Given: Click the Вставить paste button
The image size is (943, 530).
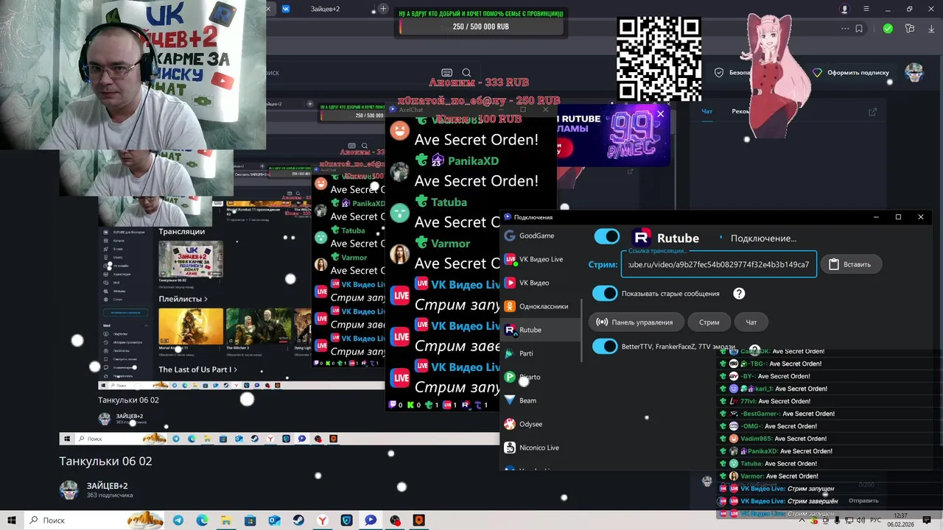Looking at the screenshot, I should pyautogui.click(x=850, y=264).
